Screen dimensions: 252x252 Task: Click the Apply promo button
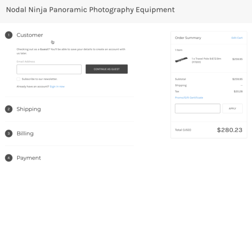pyautogui.click(x=232, y=108)
